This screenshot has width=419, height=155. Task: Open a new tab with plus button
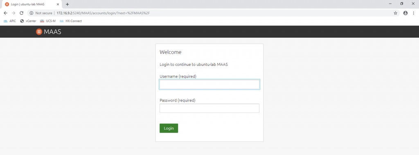[x=68, y=4]
